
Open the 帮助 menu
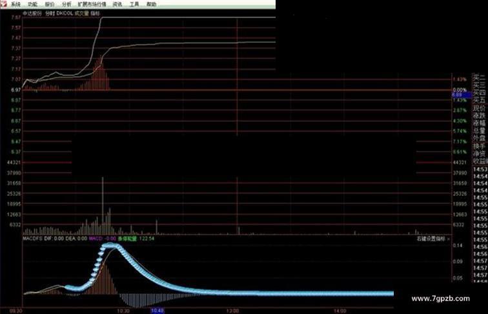click(x=151, y=5)
